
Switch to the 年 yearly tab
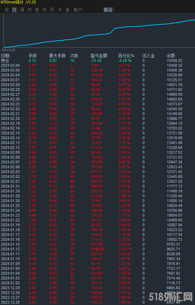45,10
